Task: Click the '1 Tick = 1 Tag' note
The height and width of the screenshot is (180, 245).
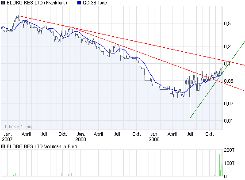Action: coord(18,126)
